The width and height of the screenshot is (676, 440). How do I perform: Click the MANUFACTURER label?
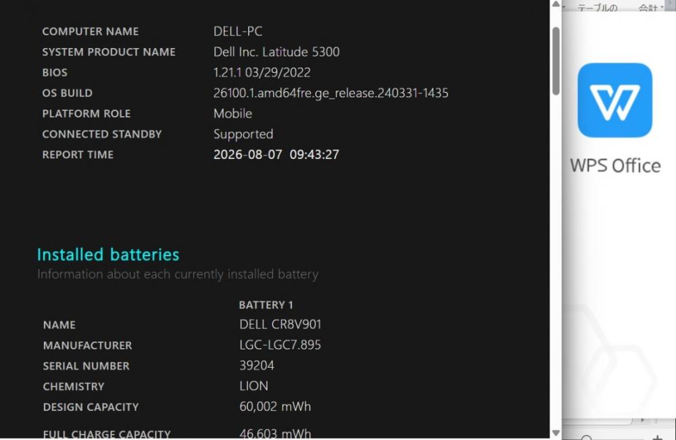coord(87,345)
